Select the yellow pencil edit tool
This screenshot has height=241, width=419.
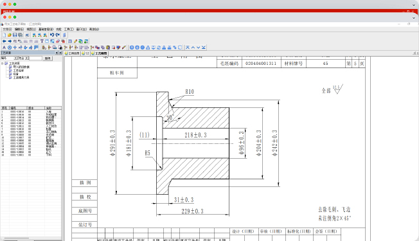tap(75, 41)
